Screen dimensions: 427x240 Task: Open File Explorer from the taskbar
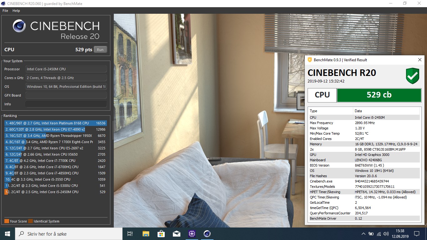pos(146,234)
